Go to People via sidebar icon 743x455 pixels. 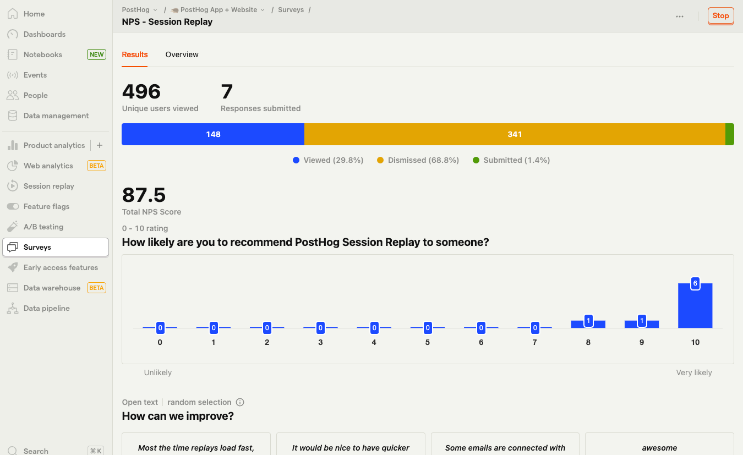click(13, 95)
